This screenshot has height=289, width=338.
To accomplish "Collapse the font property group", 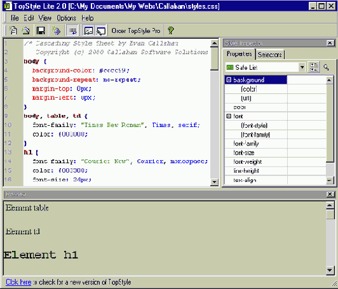I will pos(229,116).
